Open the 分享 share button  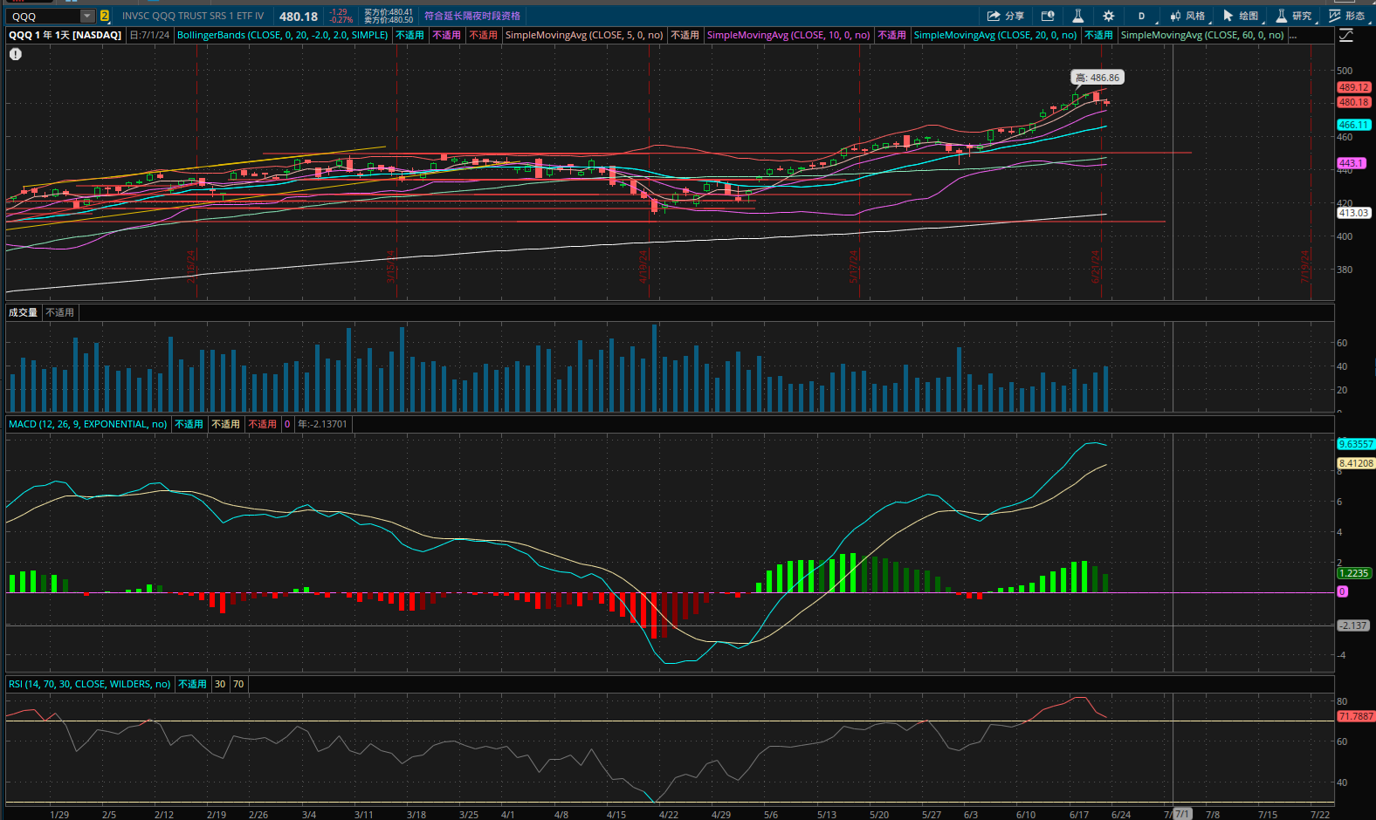(x=1006, y=16)
